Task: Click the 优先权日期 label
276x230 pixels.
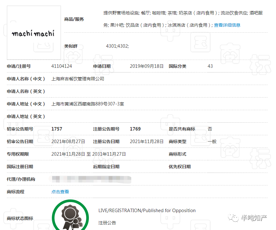Action: click(x=180, y=167)
